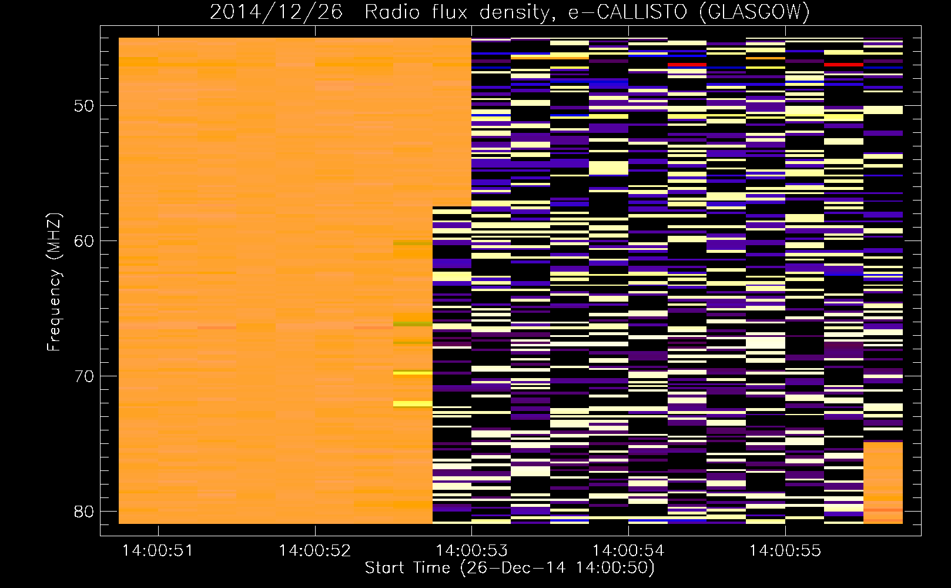The height and width of the screenshot is (588, 951).
Task: Click the 14:00:54 time tick label
Action: pyautogui.click(x=628, y=551)
